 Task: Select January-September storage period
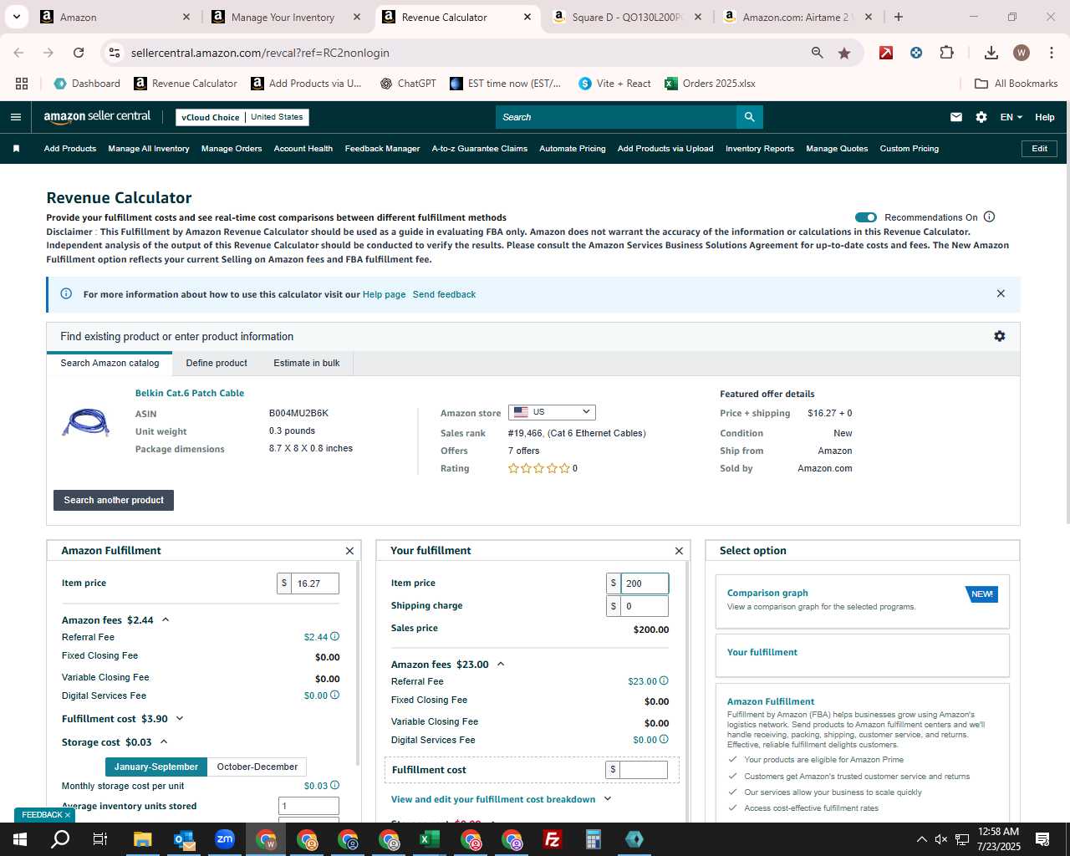[x=156, y=767]
